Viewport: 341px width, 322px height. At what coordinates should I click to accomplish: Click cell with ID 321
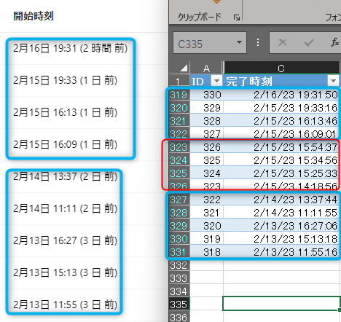tap(206, 213)
